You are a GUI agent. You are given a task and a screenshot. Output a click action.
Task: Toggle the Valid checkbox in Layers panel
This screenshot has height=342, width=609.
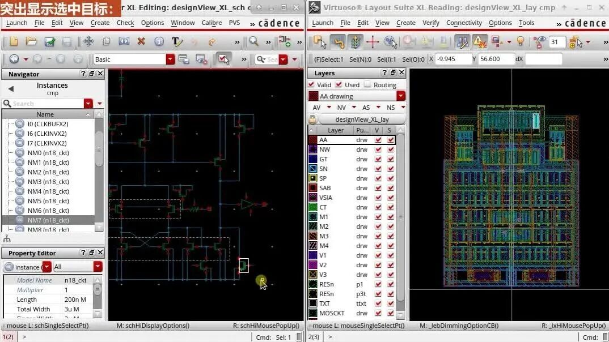coord(311,84)
